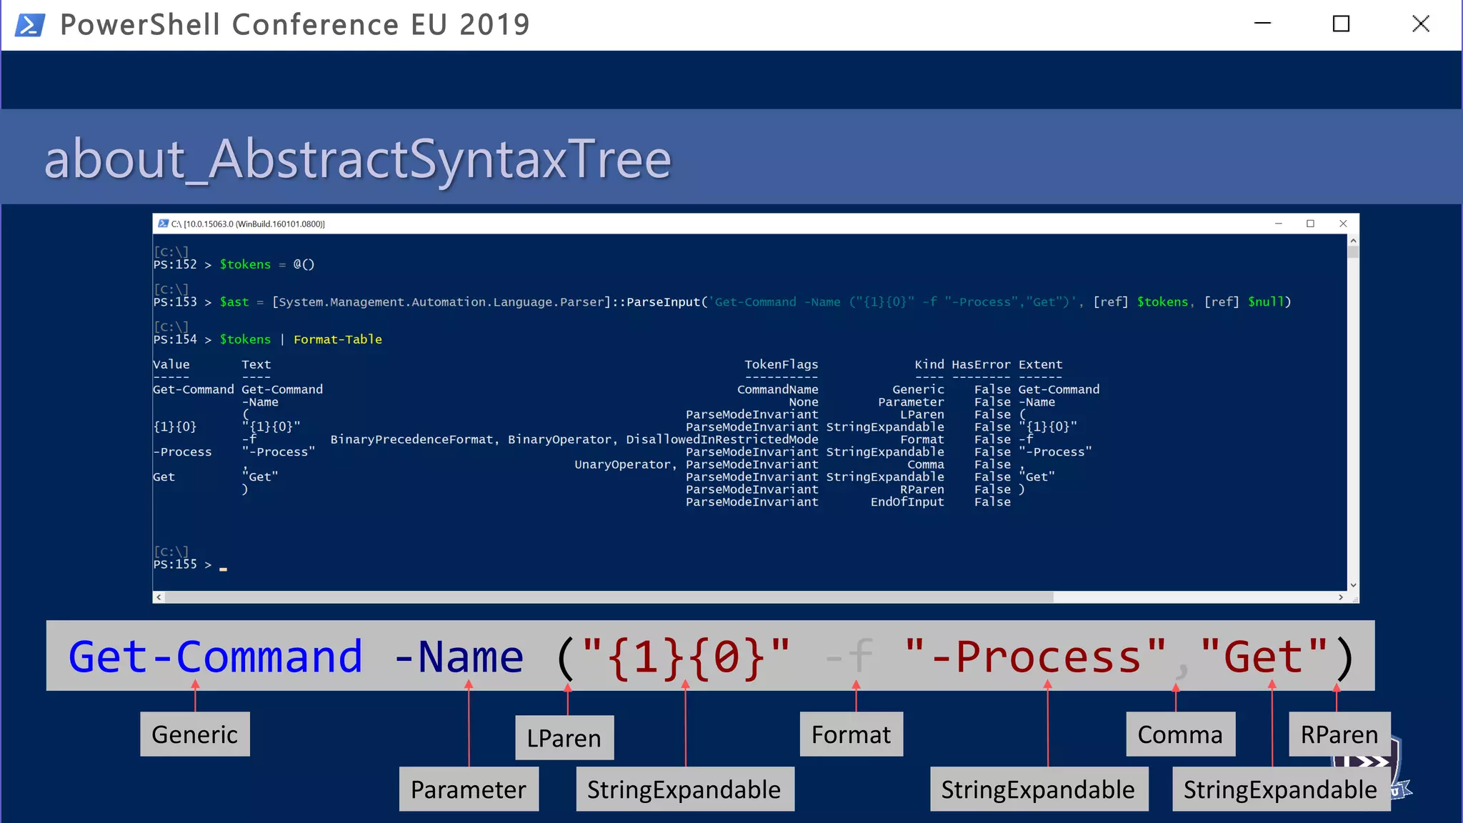1463x823 pixels.
Task: Click the StringExpandable label under "{1}{0}"
Action: coord(685,789)
